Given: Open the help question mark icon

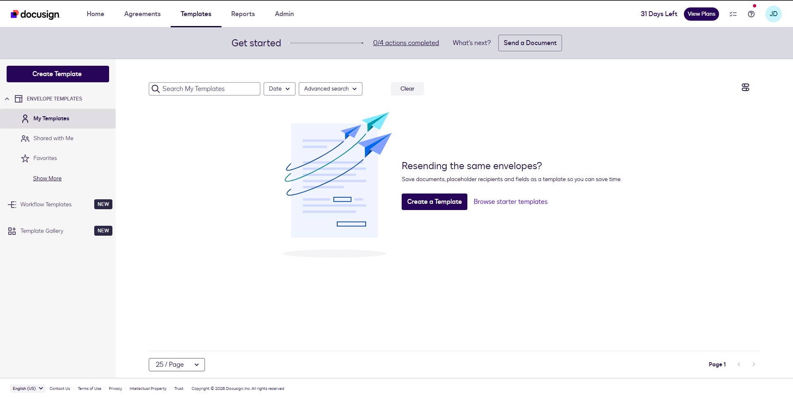Looking at the screenshot, I should pos(751,14).
